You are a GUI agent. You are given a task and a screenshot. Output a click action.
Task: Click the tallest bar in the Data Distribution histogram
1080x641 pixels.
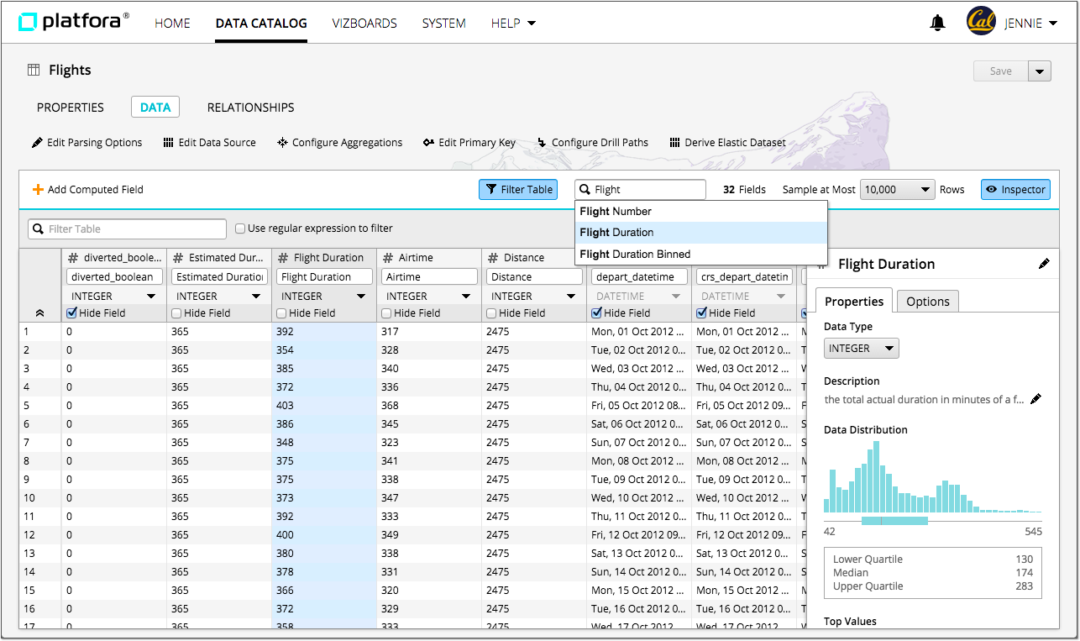click(x=875, y=475)
